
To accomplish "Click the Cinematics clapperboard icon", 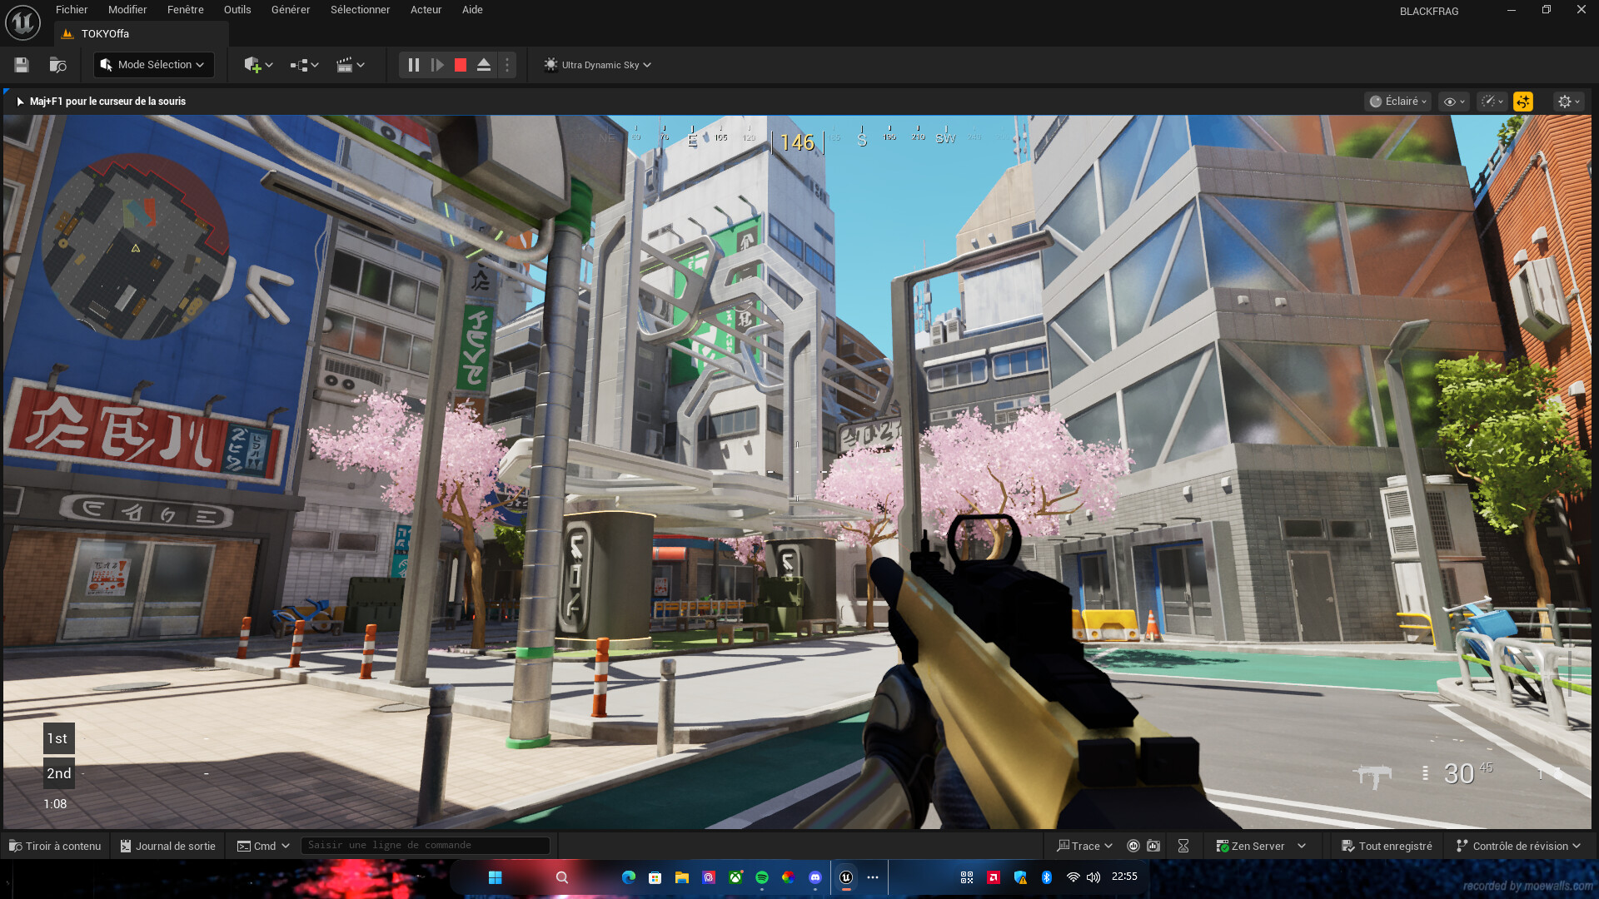I will pos(346,65).
